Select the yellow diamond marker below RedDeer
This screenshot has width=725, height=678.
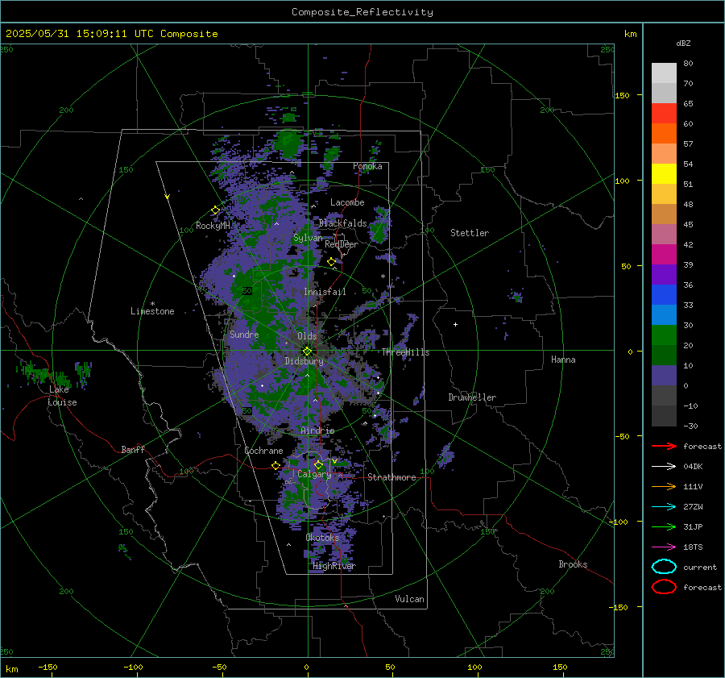[332, 262]
